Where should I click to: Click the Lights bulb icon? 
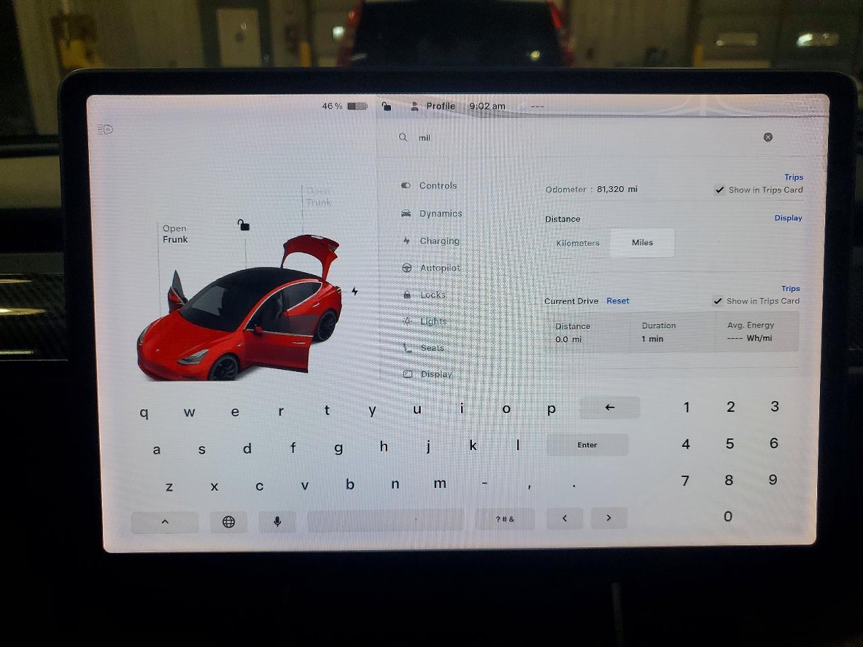click(407, 321)
